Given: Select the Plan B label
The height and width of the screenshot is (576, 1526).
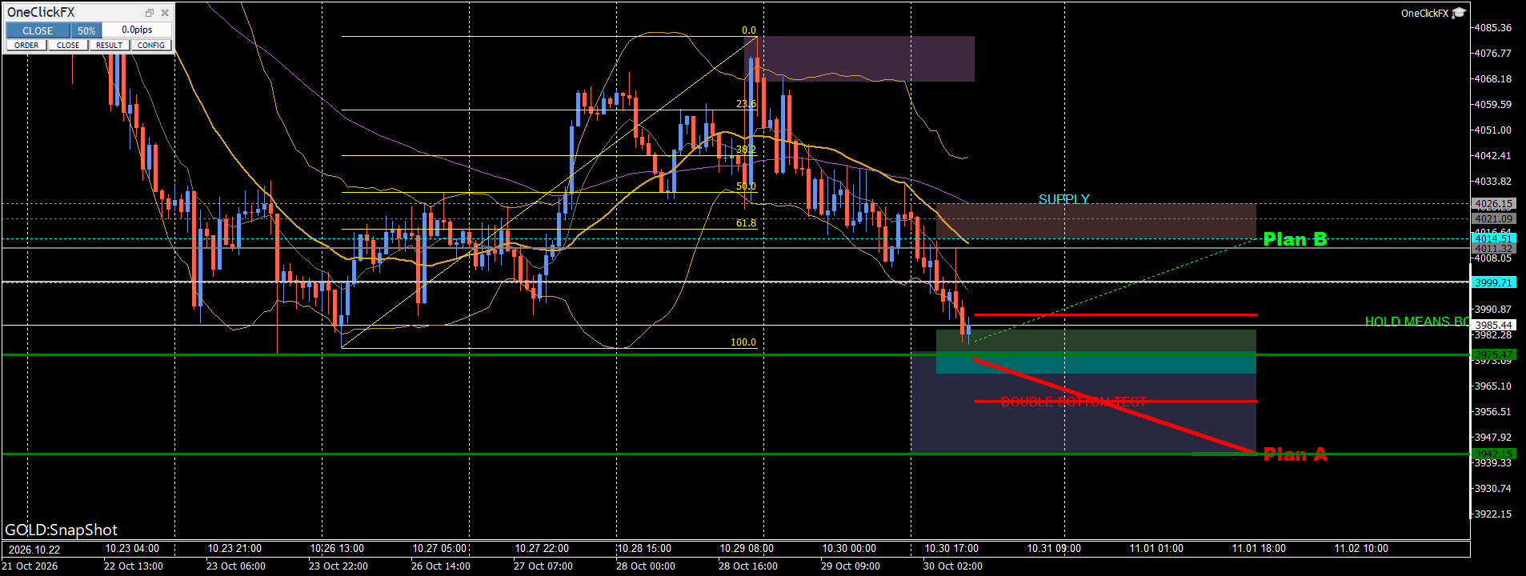Looking at the screenshot, I should click(x=1295, y=239).
